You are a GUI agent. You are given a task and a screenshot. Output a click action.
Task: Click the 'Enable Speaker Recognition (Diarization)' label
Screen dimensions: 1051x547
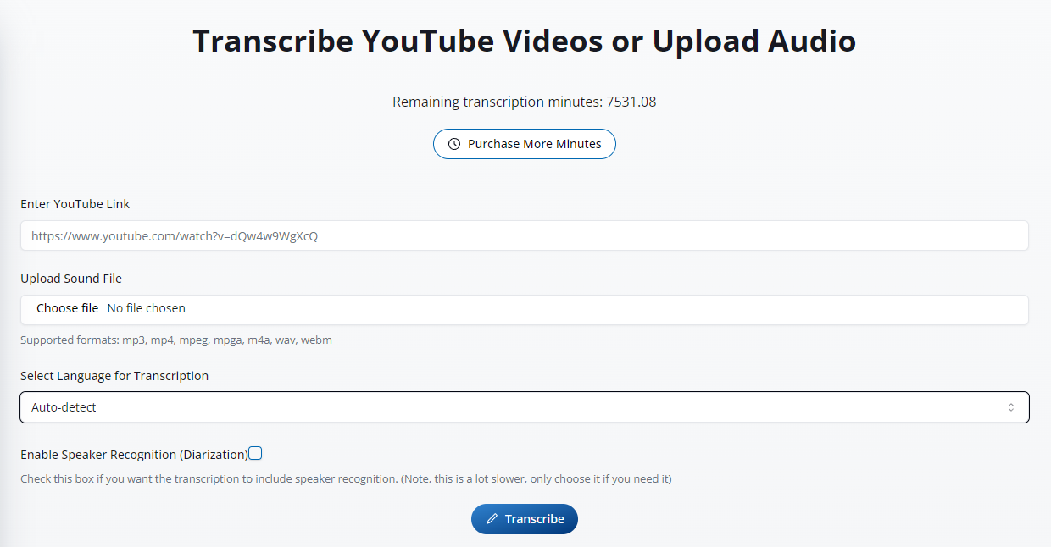134,455
